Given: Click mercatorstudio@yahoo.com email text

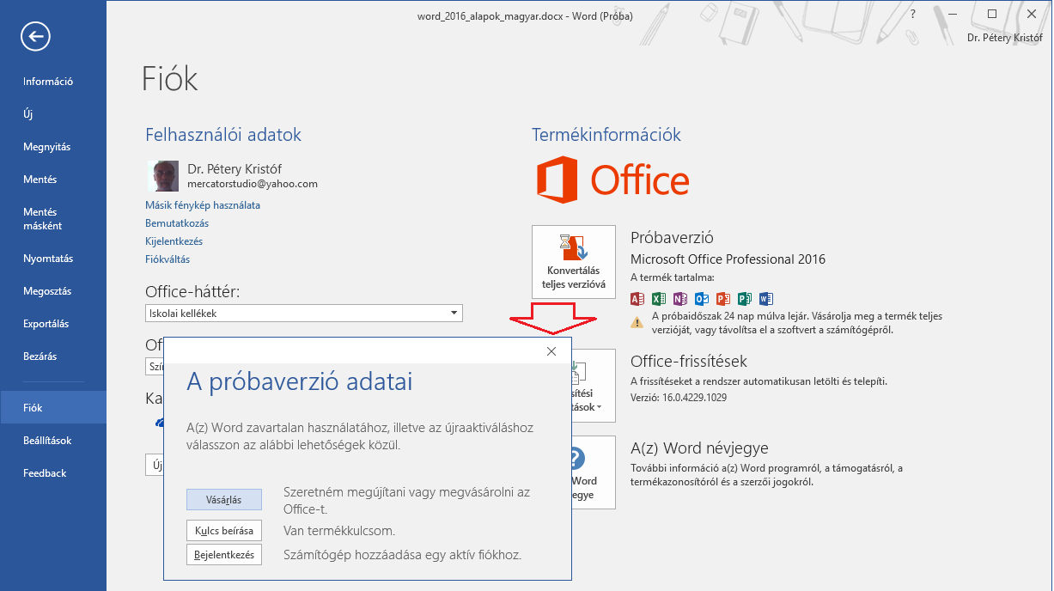Looking at the screenshot, I should 253,184.
